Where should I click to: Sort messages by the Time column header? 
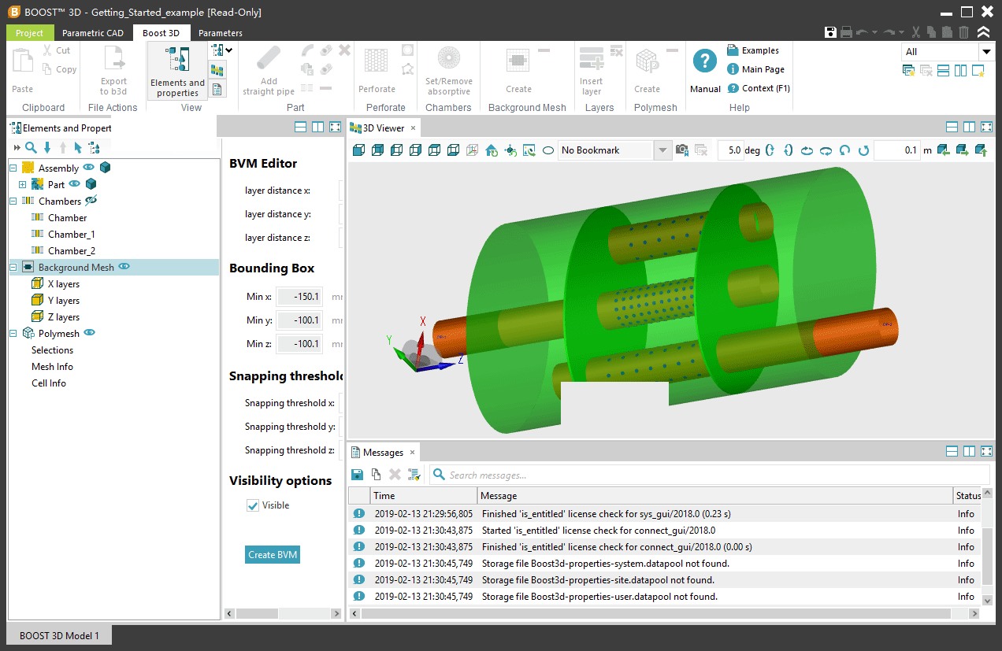point(424,496)
